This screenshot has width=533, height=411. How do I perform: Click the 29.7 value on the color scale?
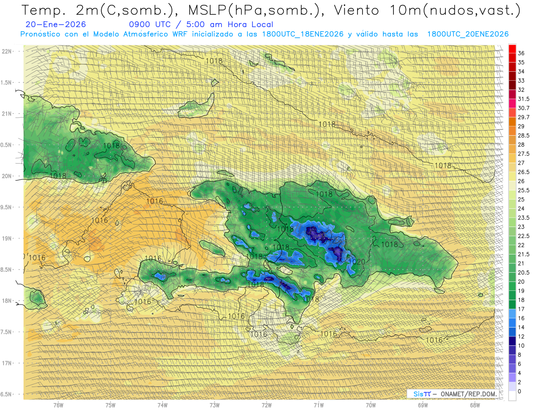tap(524, 117)
